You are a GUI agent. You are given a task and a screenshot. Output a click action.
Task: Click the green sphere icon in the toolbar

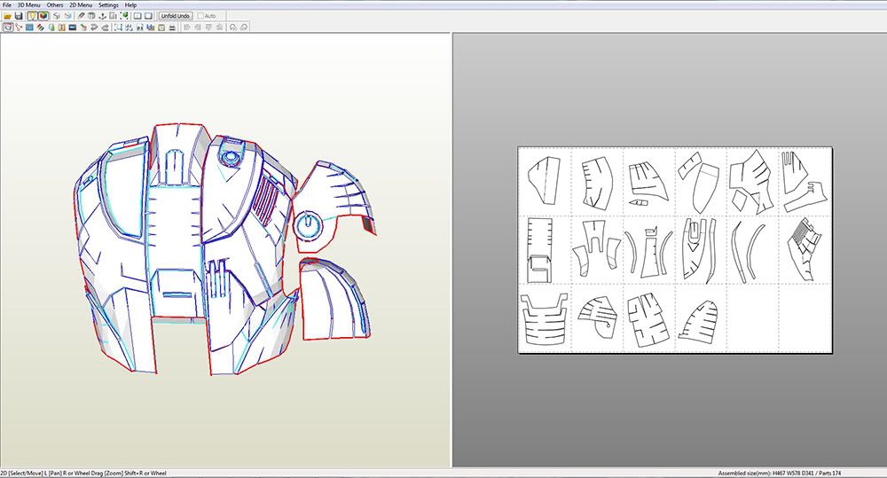tap(124, 16)
